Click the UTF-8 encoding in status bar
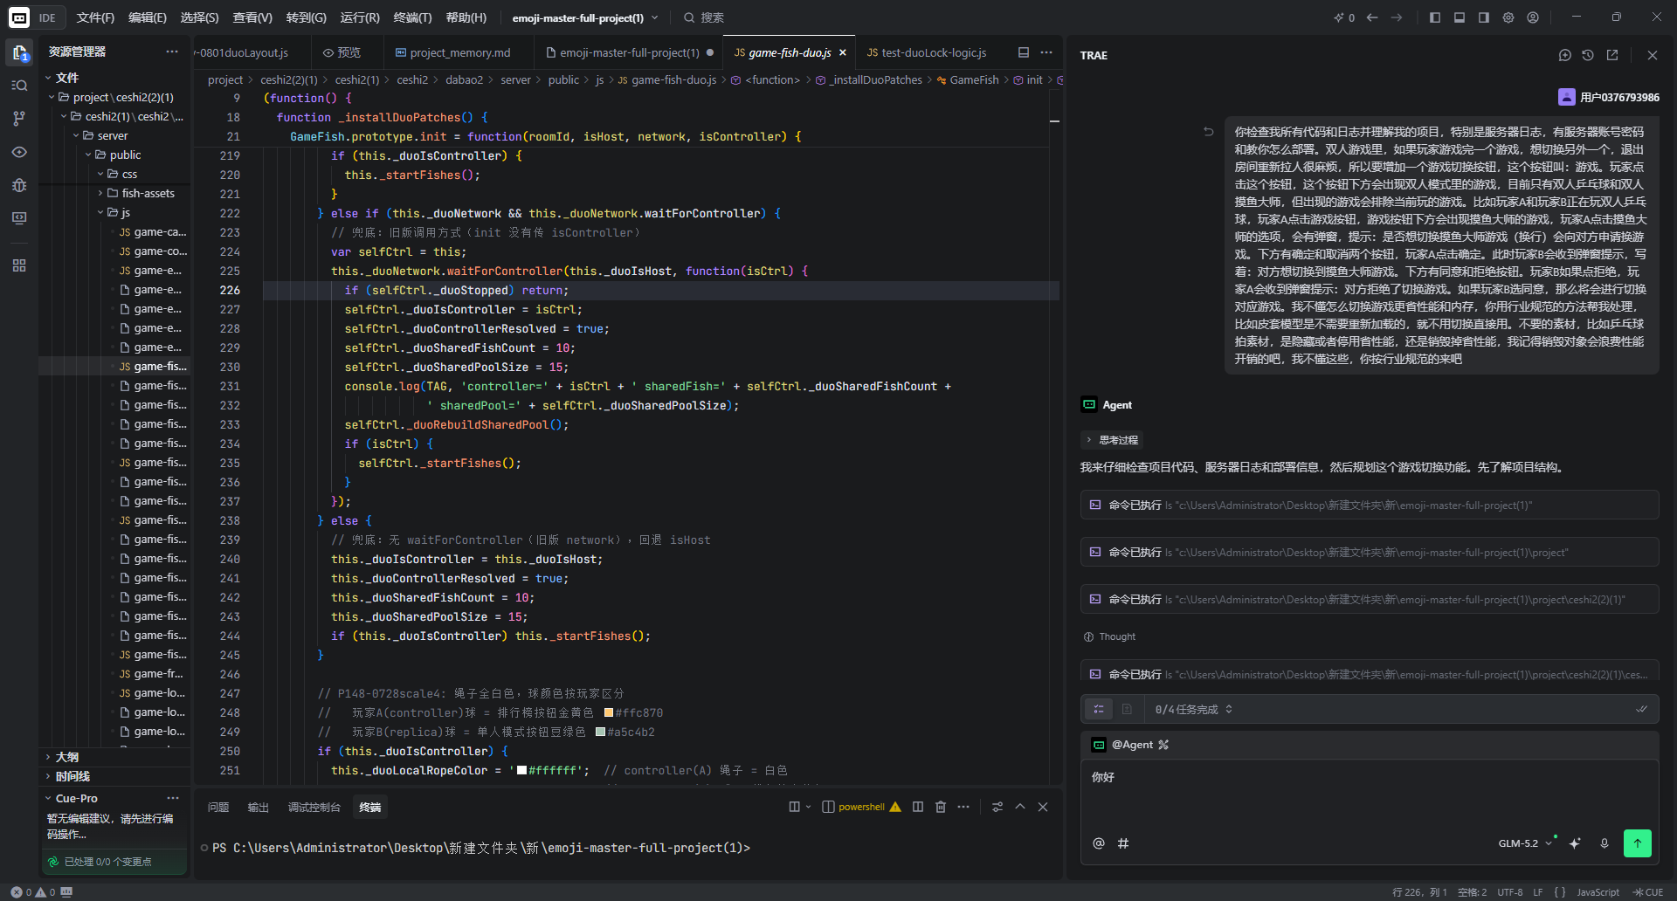Screen dimensions: 1677x901 coord(1509,891)
